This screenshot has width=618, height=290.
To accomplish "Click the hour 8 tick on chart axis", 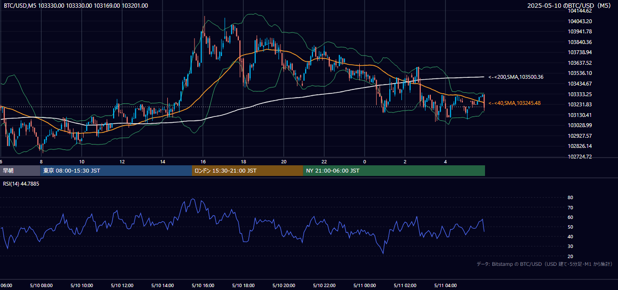I will click(41, 161).
